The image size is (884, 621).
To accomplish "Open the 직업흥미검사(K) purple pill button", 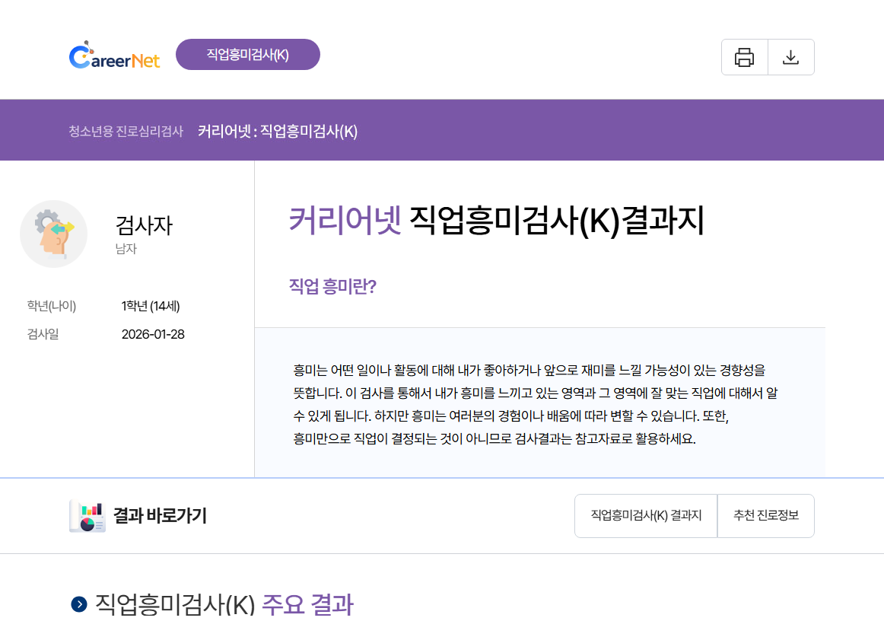I will [248, 55].
